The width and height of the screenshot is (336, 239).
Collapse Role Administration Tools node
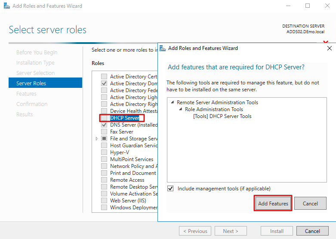click(181, 109)
